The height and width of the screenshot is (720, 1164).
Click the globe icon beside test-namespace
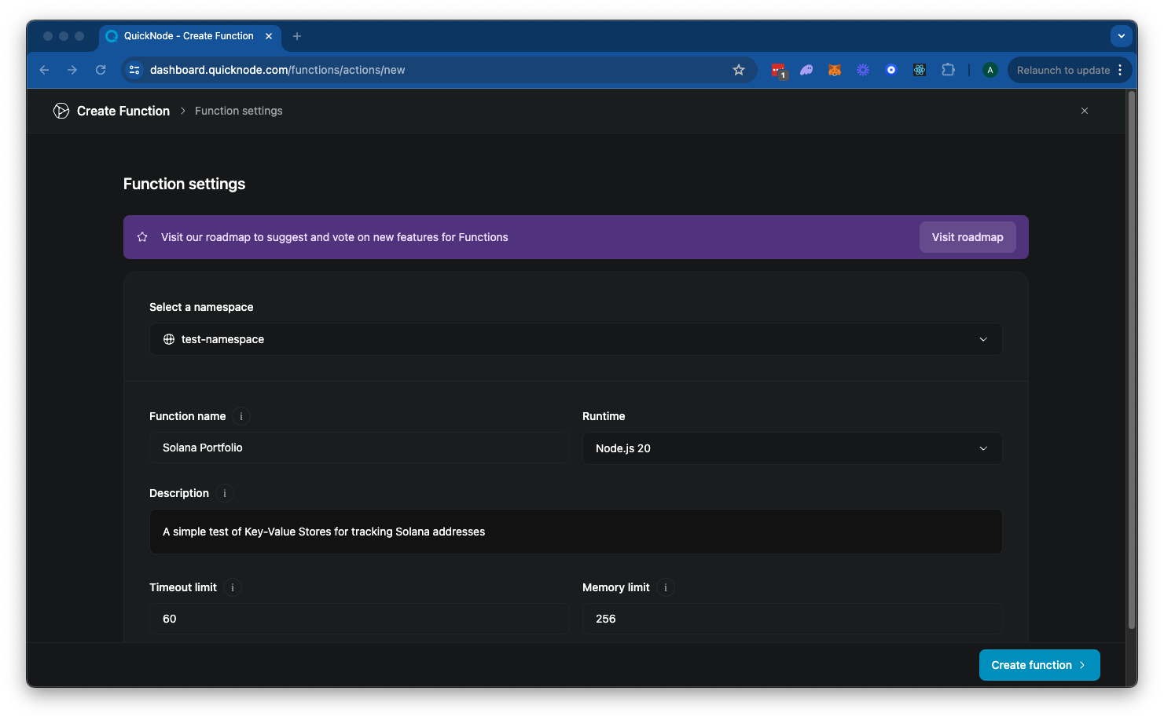pos(169,339)
